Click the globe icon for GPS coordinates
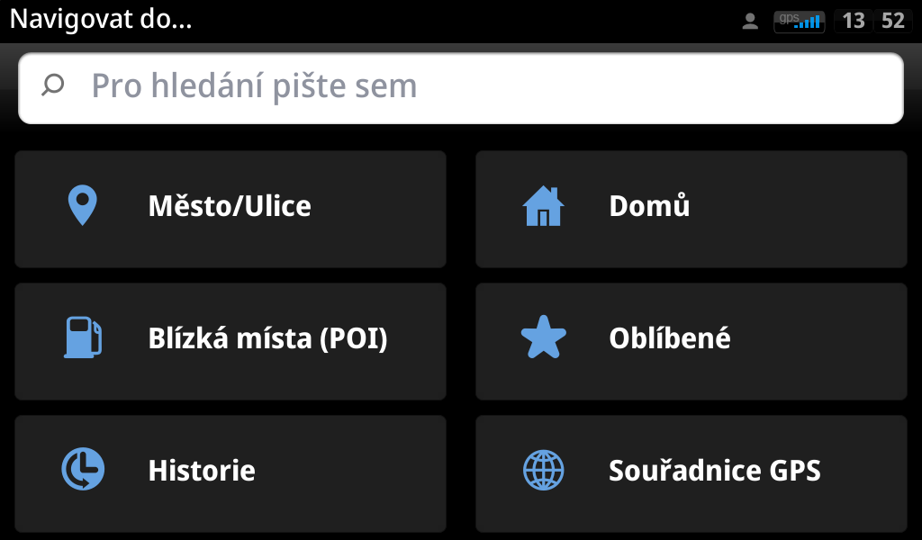This screenshot has height=540, width=922. pos(543,470)
